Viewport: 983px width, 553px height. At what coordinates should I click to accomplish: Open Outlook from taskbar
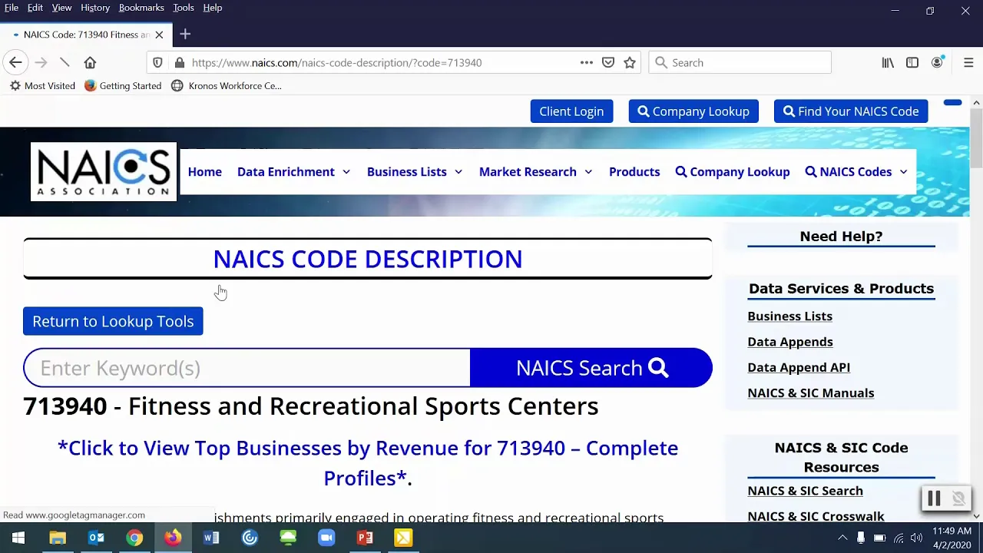[x=96, y=538]
